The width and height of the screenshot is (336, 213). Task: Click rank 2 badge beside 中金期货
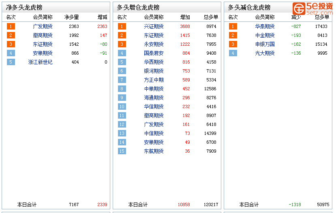click(233, 35)
